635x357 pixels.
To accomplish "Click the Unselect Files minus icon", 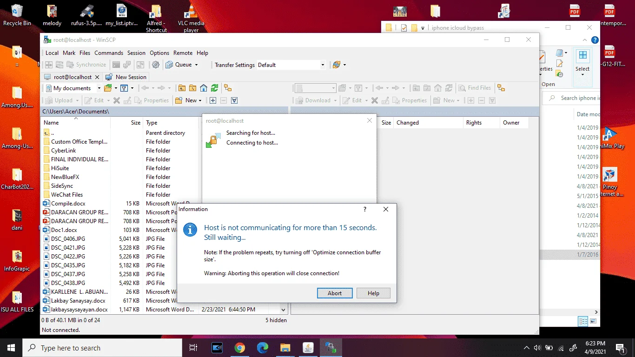I will pyautogui.click(x=224, y=100).
